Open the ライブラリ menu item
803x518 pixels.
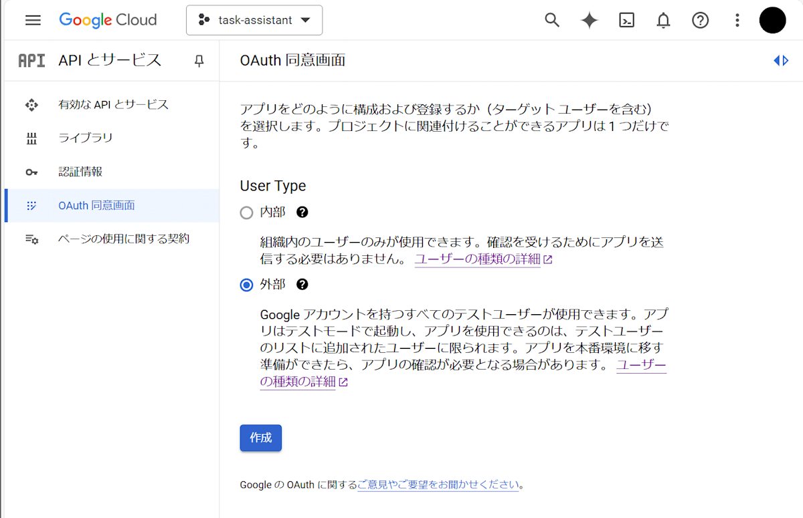coord(111,138)
